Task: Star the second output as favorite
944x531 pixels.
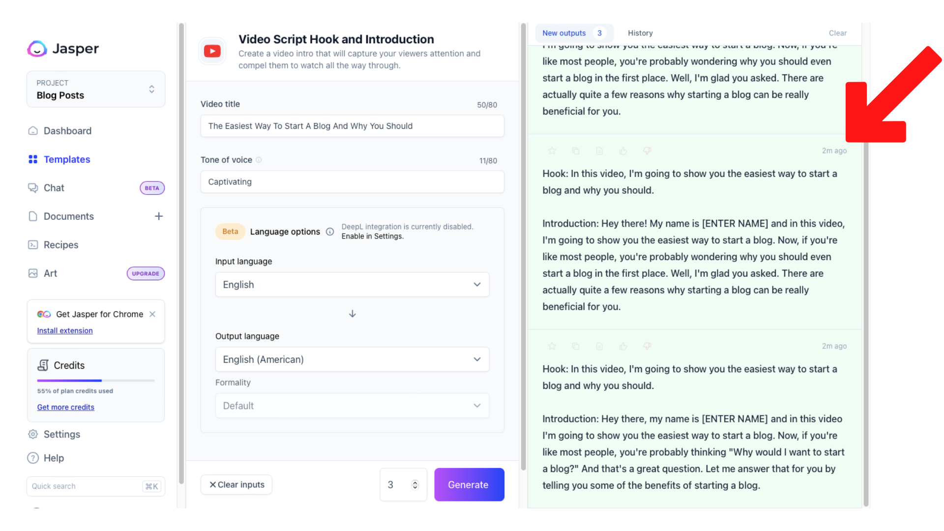Action: point(552,150)
